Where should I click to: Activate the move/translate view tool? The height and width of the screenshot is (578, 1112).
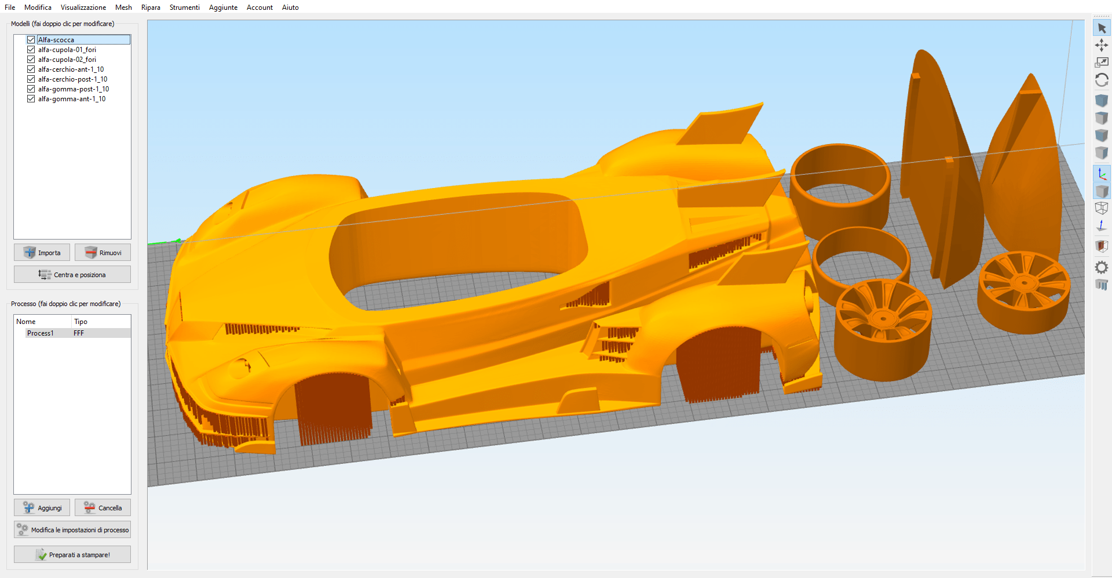coord(1102,45)
